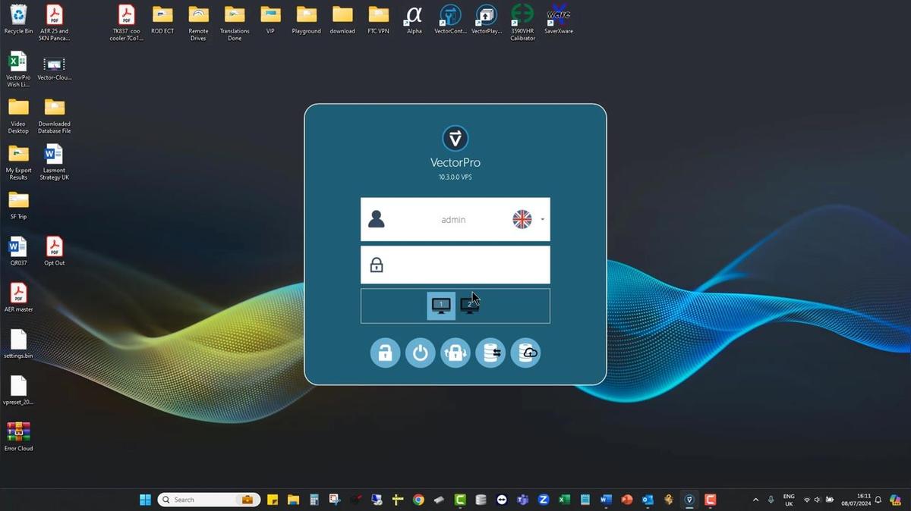Select the Remote Drives shortcut
Viewport: 911px width, 511px height.
click(x=198, y=23)
